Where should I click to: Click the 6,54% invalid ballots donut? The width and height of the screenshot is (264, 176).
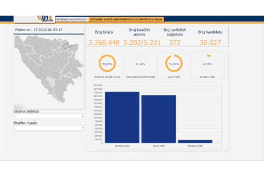[207, 64]
